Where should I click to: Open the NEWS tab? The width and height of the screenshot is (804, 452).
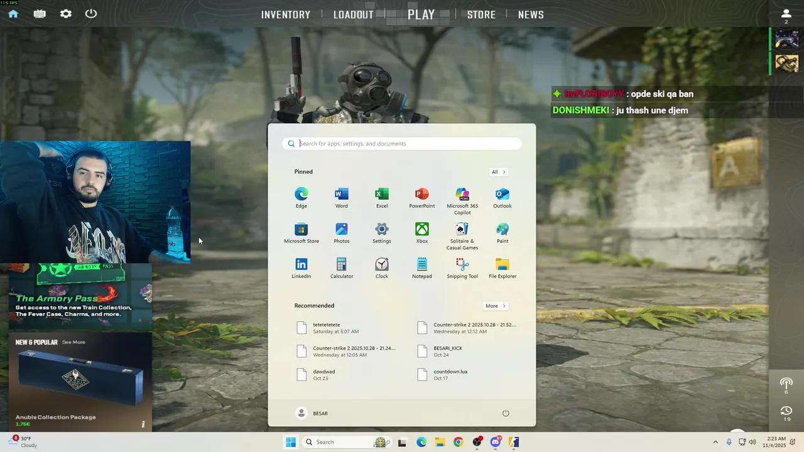(x=531, y=14)
